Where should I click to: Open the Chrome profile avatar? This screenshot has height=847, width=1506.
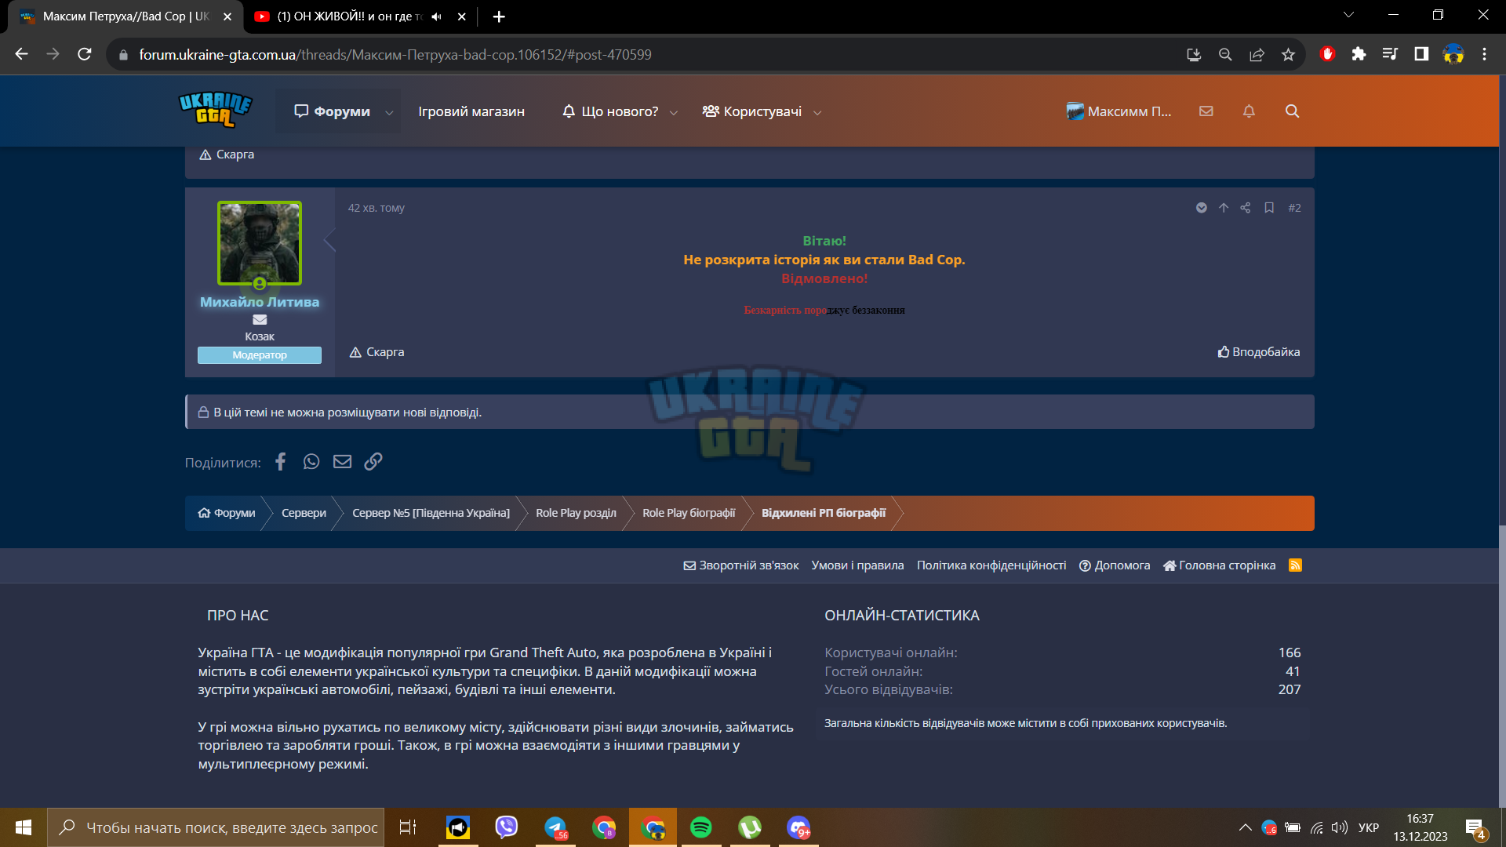coord(1453,54)
